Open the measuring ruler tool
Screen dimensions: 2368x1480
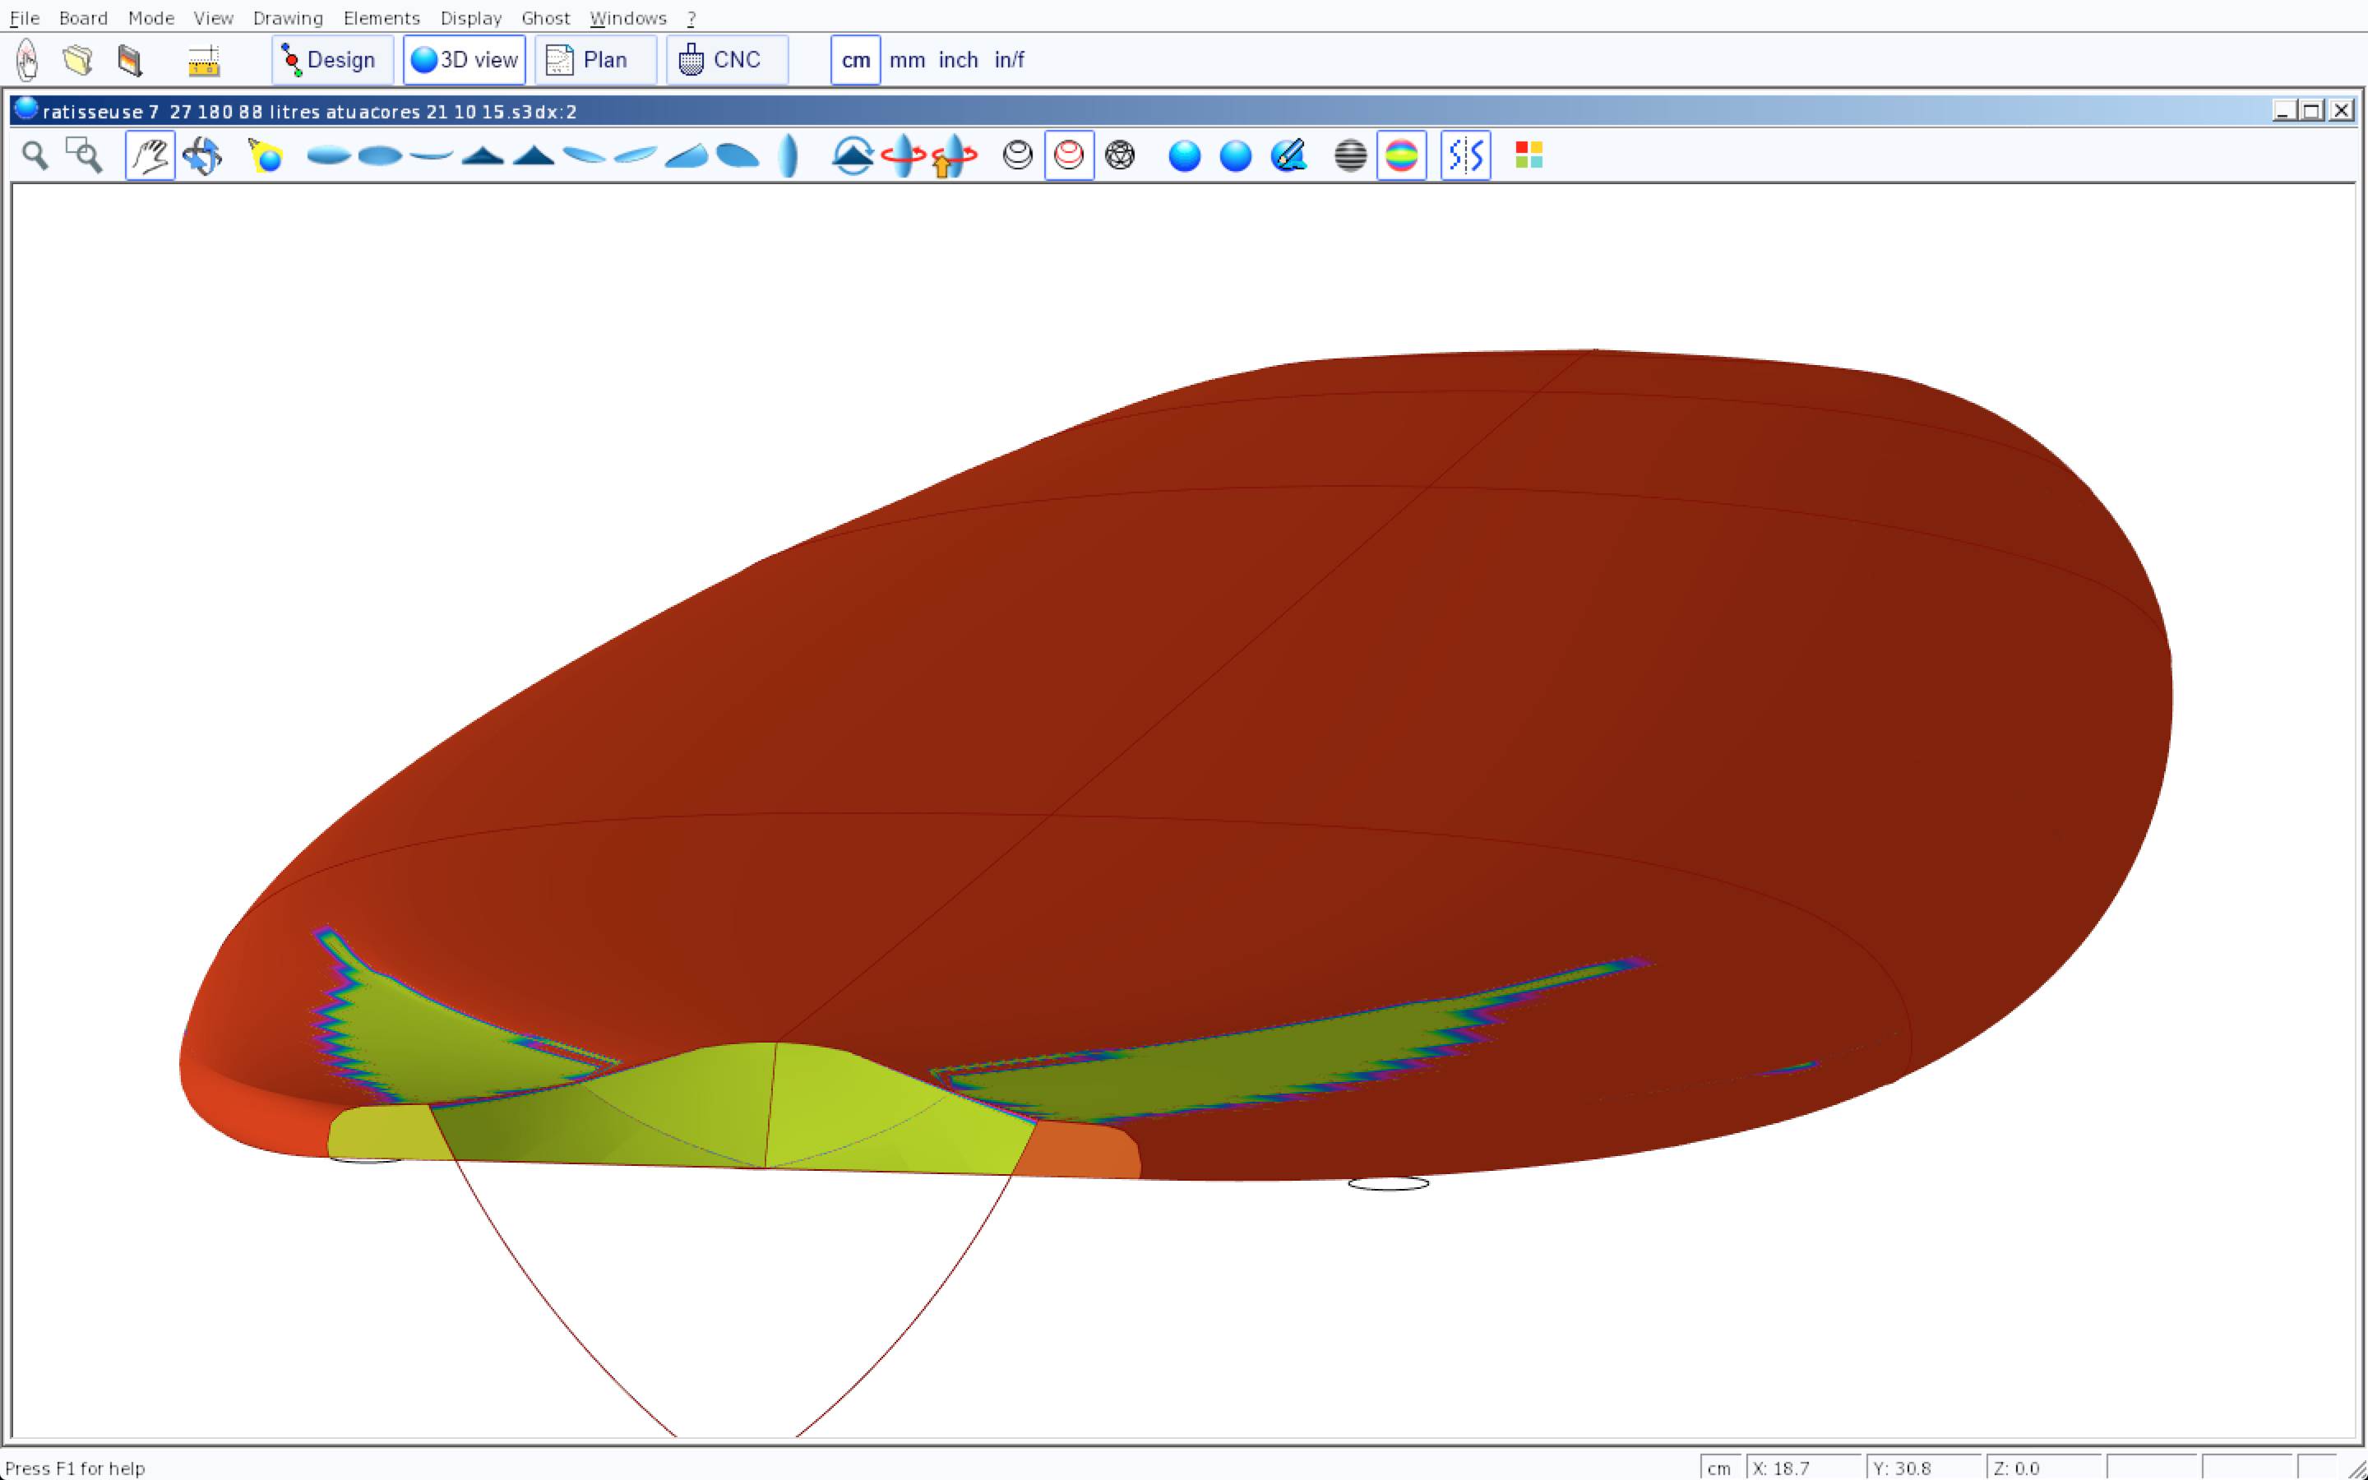tap(204, 61)
